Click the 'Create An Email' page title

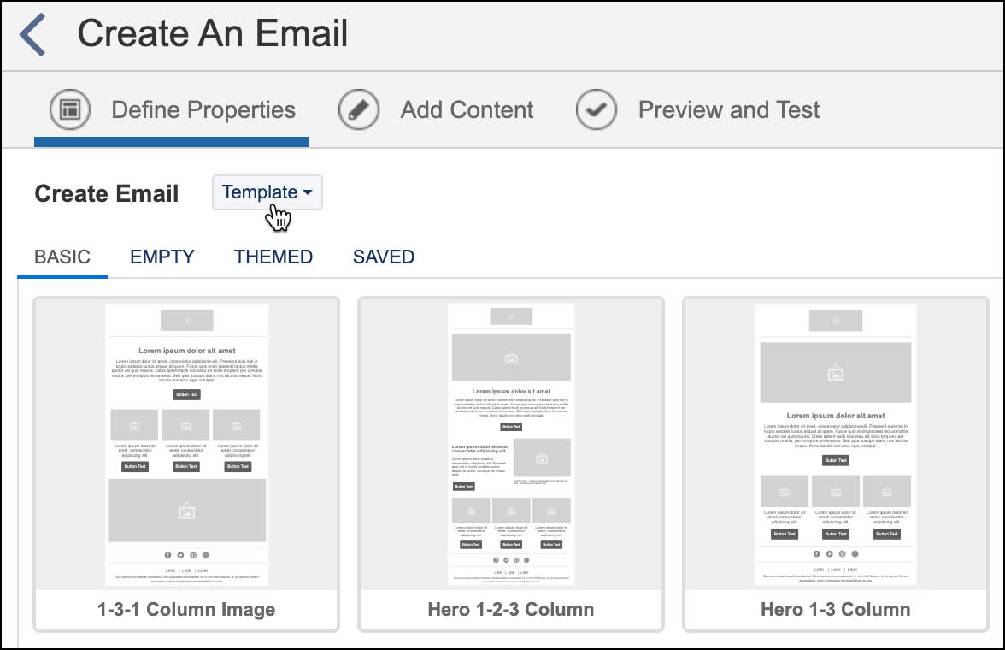[x=212, y=33]
